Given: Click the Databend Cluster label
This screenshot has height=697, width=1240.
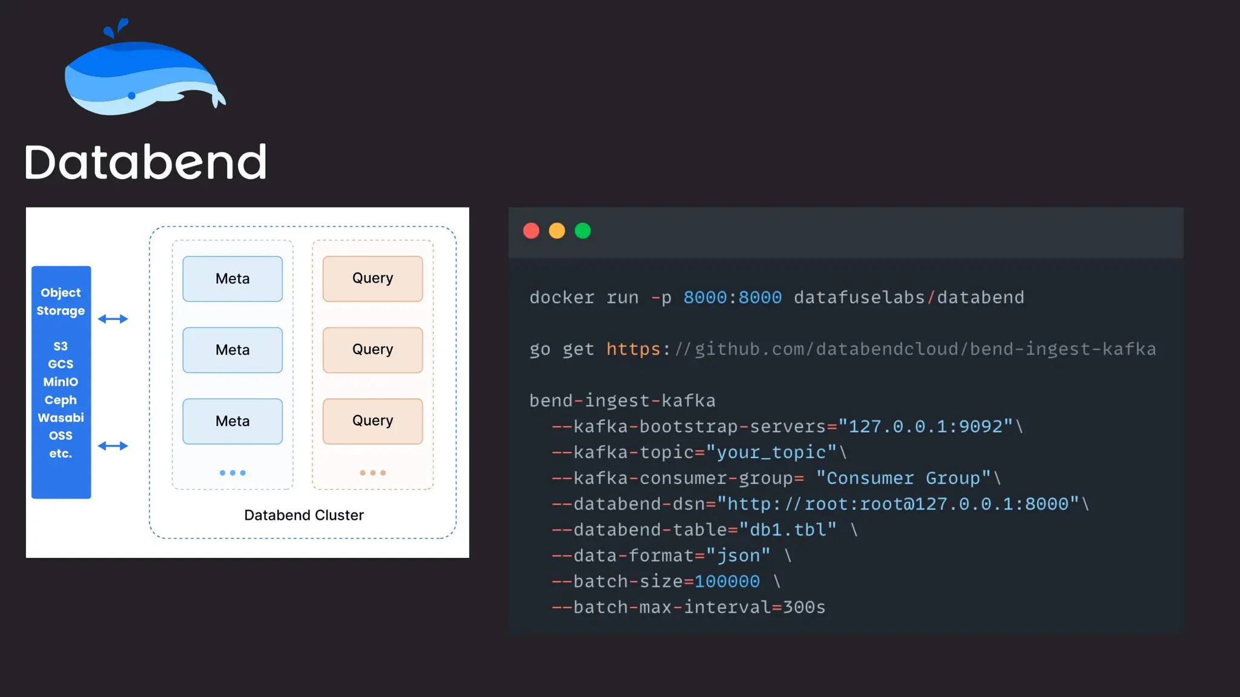Looking at the screenshot, I should coord(303,515).
